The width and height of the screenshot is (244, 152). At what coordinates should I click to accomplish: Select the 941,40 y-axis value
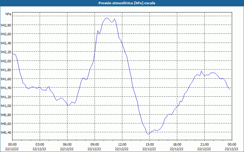click(6, 88)
